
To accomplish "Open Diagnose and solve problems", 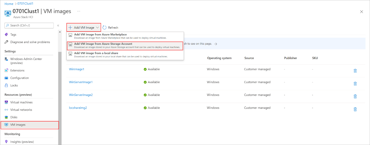I will tap(30, 42).
